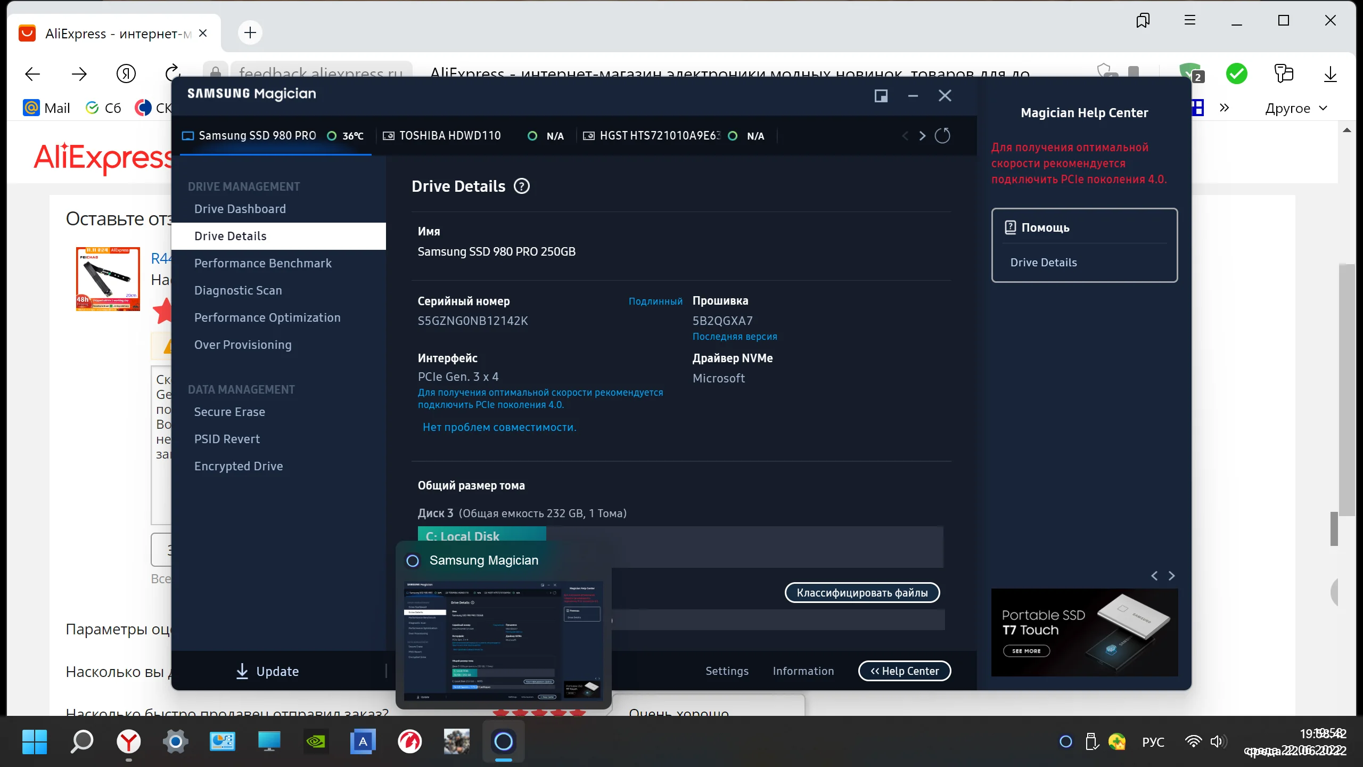Click the green checkmark extension icon
The height and width of the screenshot is (767, 1363).
[1236, 74]
